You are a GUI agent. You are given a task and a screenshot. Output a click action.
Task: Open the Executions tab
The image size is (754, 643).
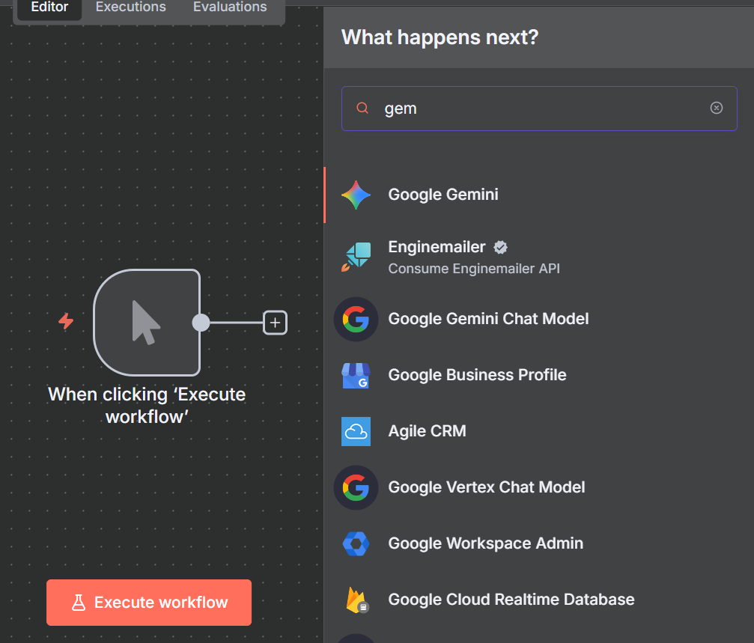[x=131, y=7]
